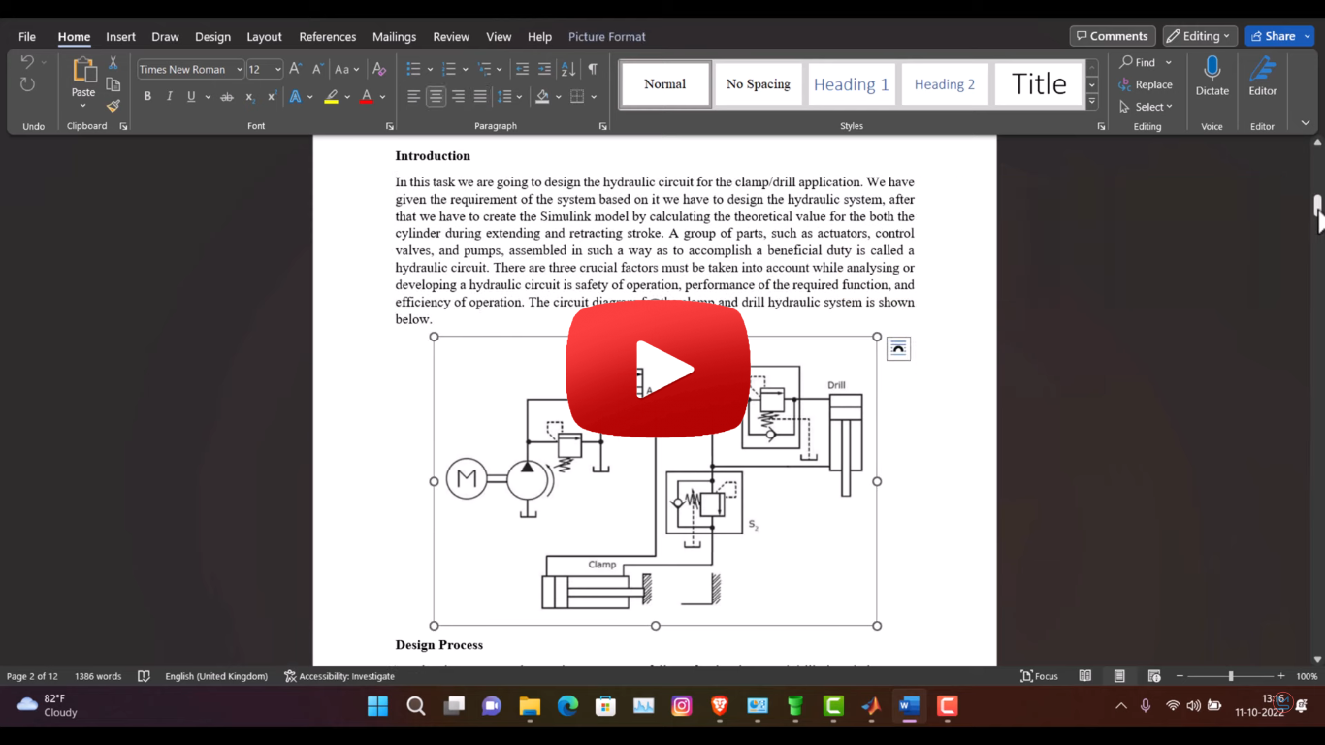
Task: Toggle underline formatting
Action: pyautogui.click(x=191, y=96)
